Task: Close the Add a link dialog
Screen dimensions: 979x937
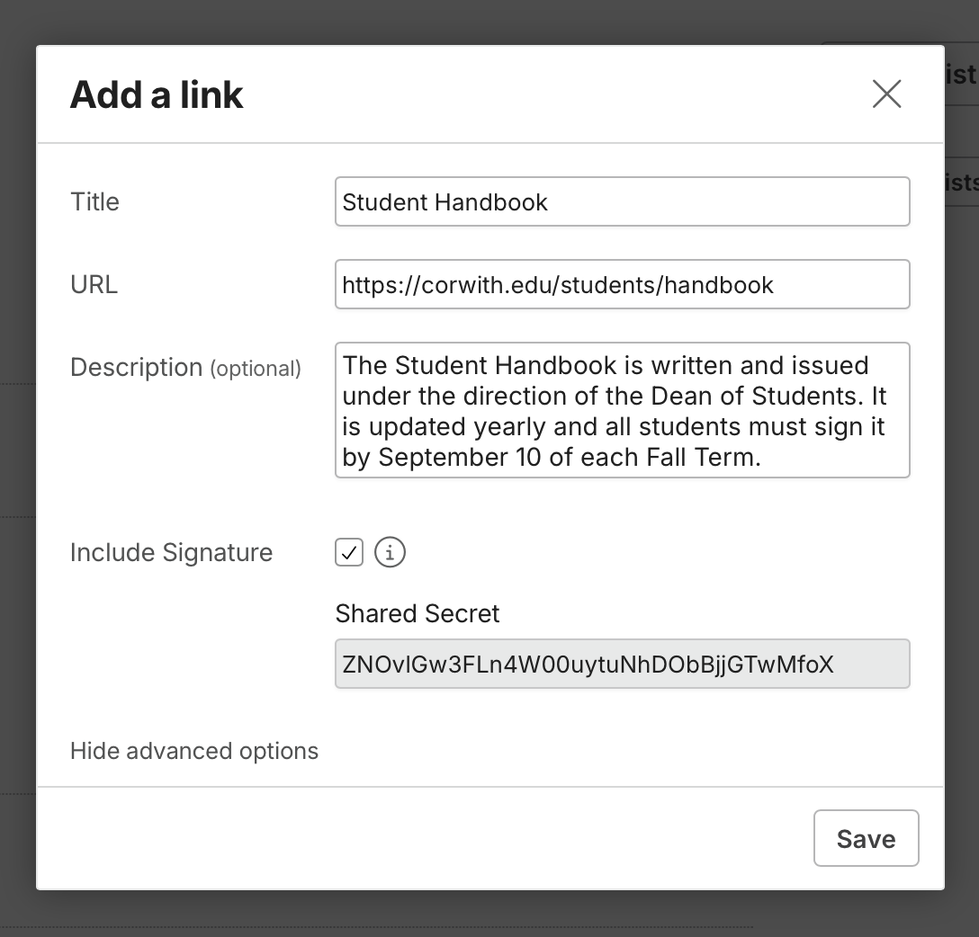Action: point(886,94)
